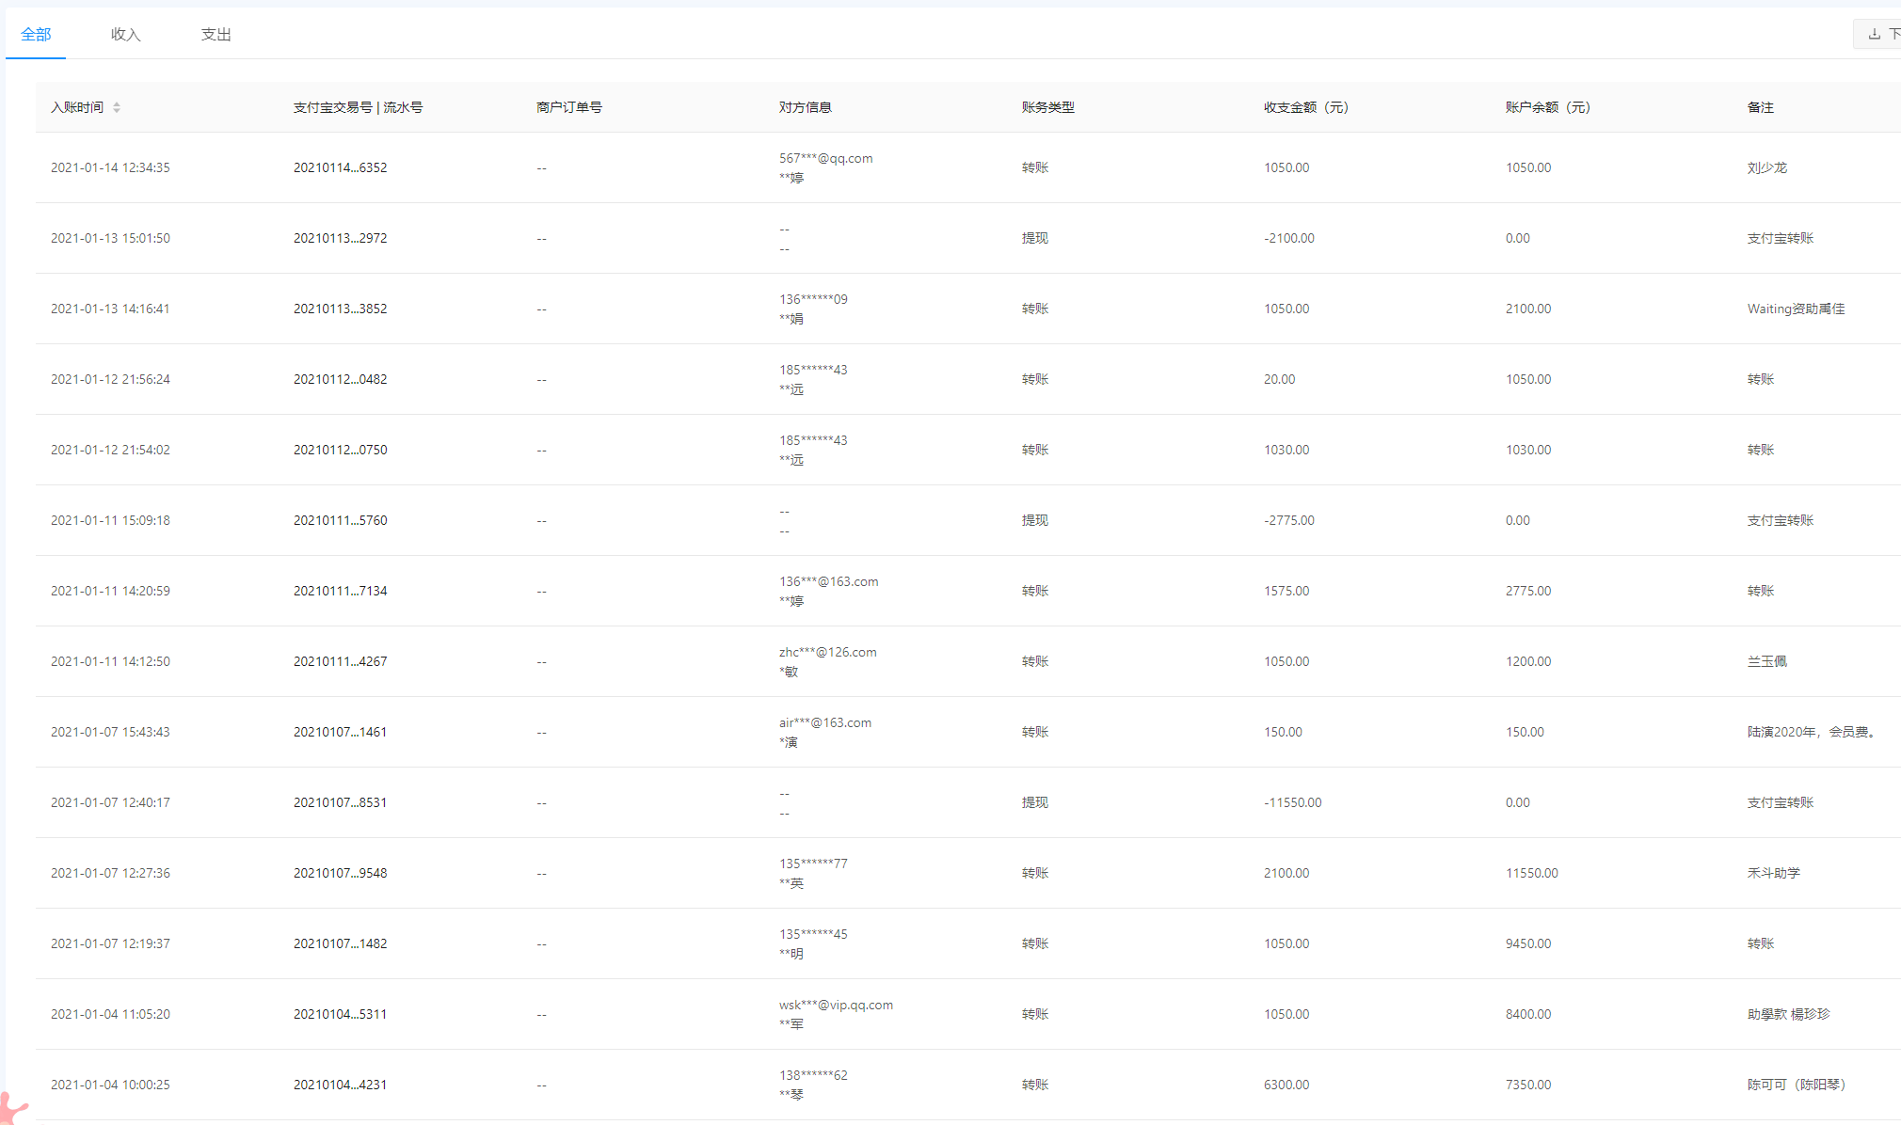This screenshot has height=1125, width=1901.
Task: Select the row dated 2021-01-12 21:56:24
Action: (x=110, y=379)
